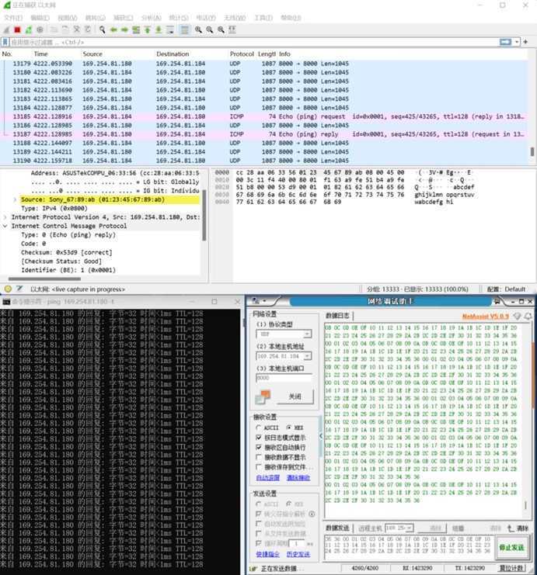537x575 pixels.
Task: Collapse the Internet Control Message Protocol node
Action: coord(5,226)
